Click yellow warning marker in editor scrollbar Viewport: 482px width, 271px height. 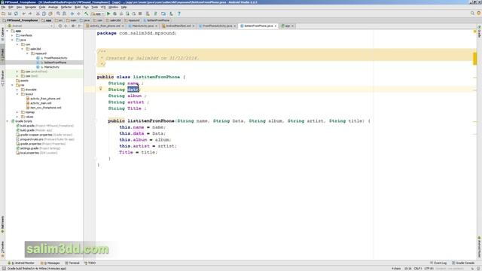point(475,59)
